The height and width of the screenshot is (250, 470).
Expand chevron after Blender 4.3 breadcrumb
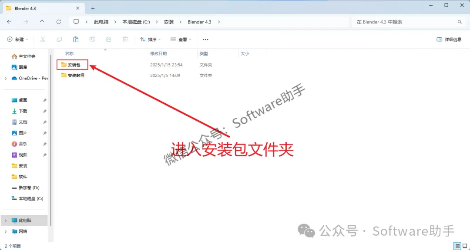(x=219, y=22)
